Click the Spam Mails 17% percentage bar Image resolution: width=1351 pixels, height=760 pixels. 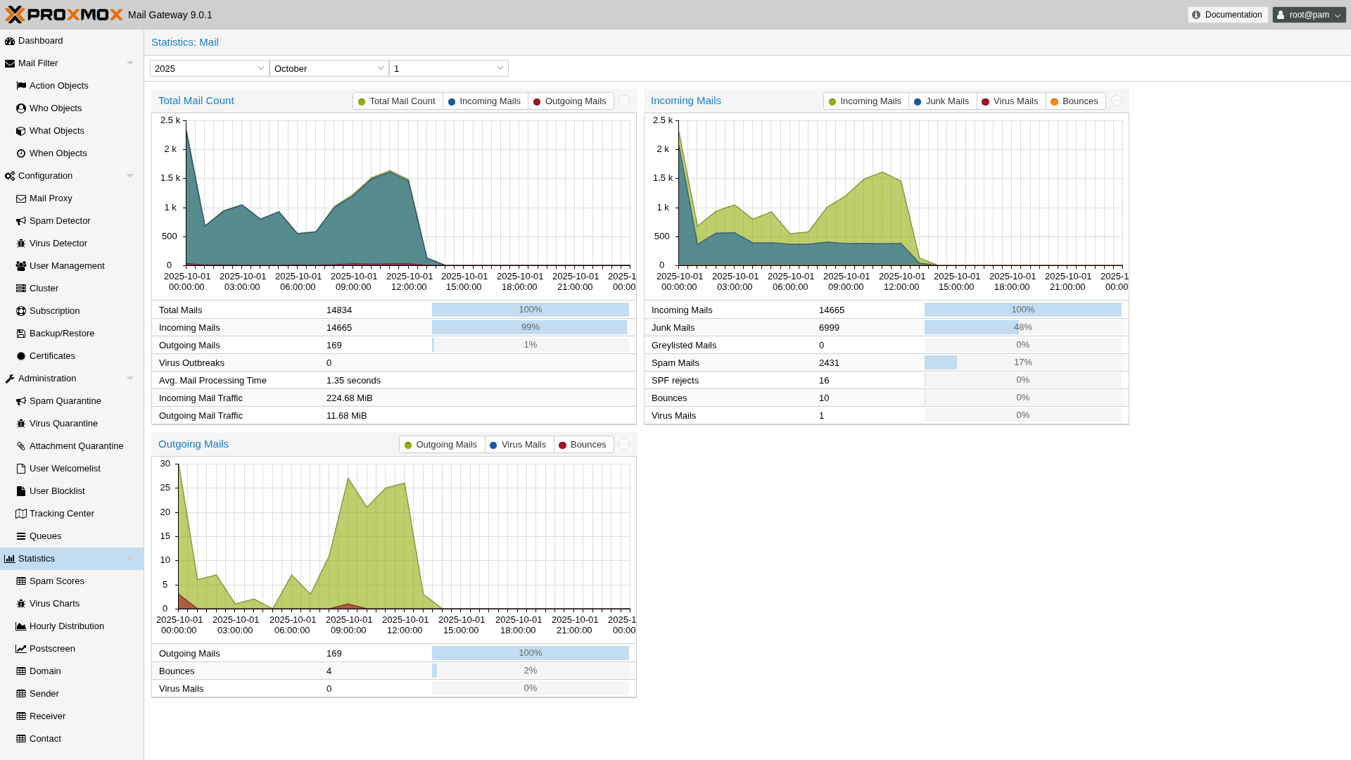click(x=1022, y=362)
